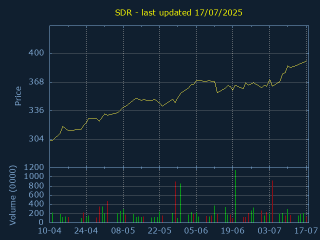This screenshot has height=240, width=320.
Task: Click the 336 price axis label
Action: click(x=36, y=110)
